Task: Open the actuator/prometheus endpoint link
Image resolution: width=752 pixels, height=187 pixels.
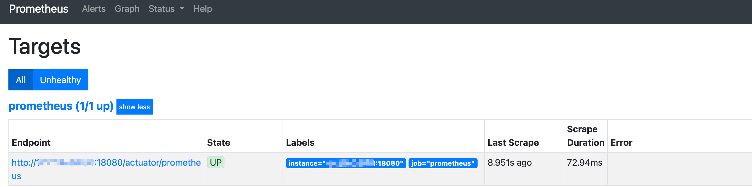Action: [x=106, y=163]
